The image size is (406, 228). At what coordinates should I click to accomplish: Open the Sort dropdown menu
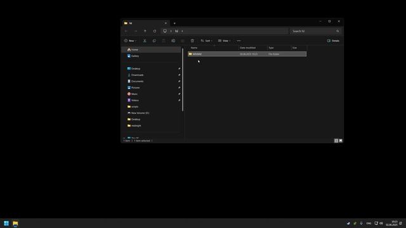point(206,41)
